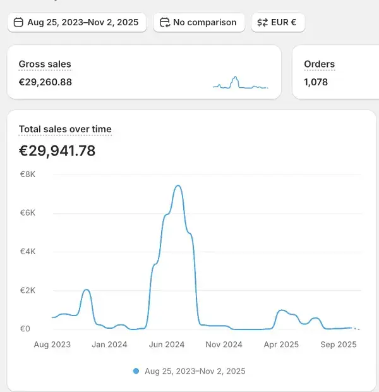This screenshot has width=379, height=392.
Task: Click the 1,078 orders count
Action: [316, 82]
